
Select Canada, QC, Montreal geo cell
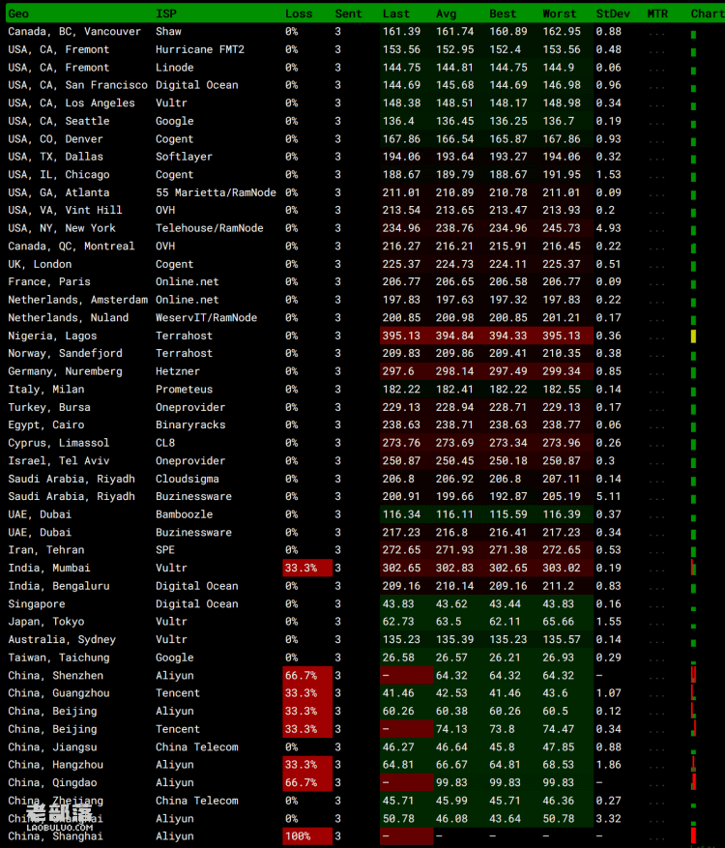coord(72,246)
